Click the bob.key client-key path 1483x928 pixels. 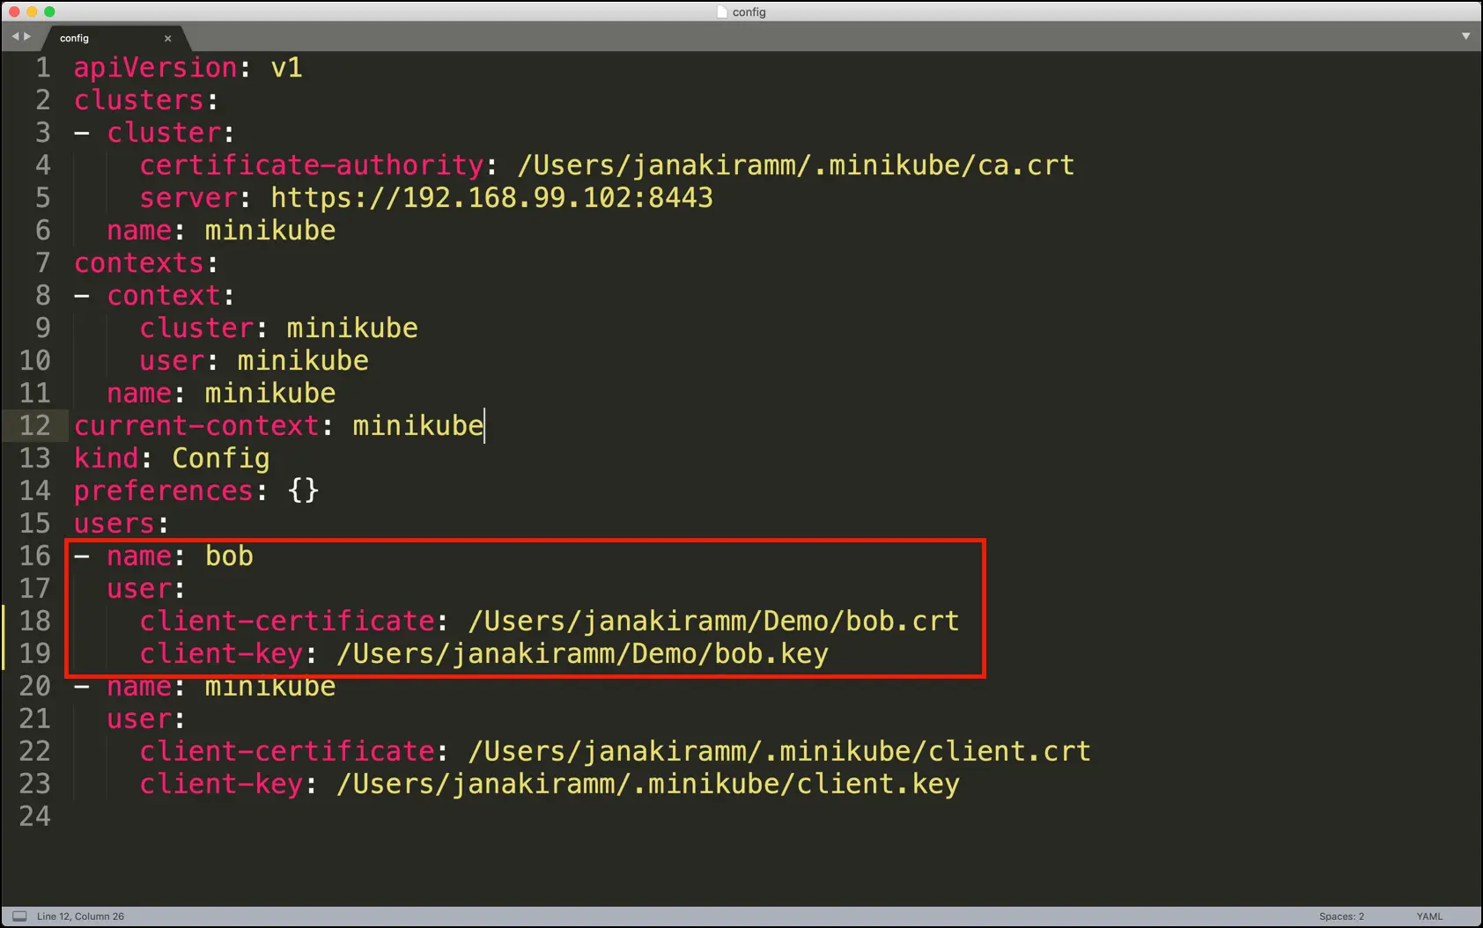582,654
